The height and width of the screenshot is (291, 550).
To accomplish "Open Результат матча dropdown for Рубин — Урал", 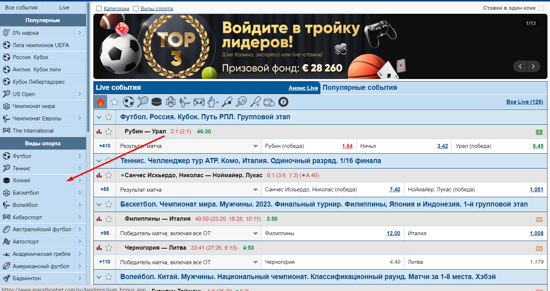I will (x=188, y=146).
